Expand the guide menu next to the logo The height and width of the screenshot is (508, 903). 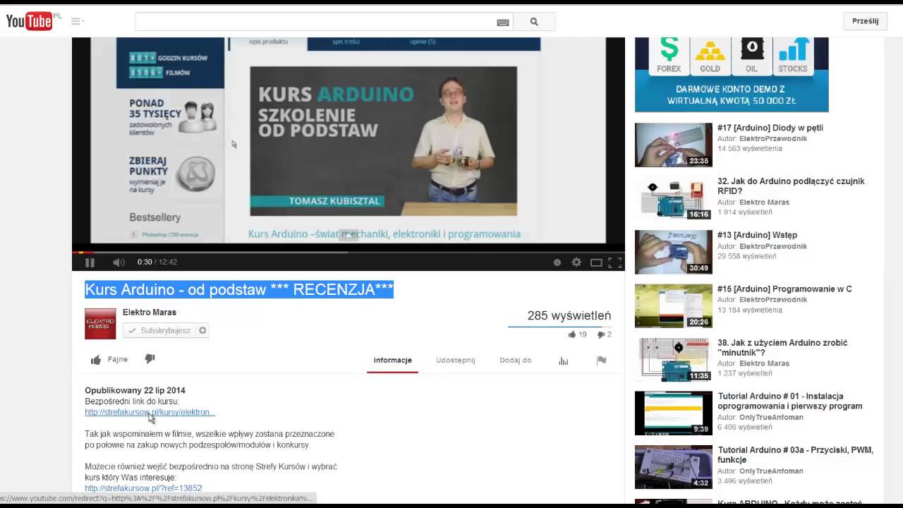(77, 21)
